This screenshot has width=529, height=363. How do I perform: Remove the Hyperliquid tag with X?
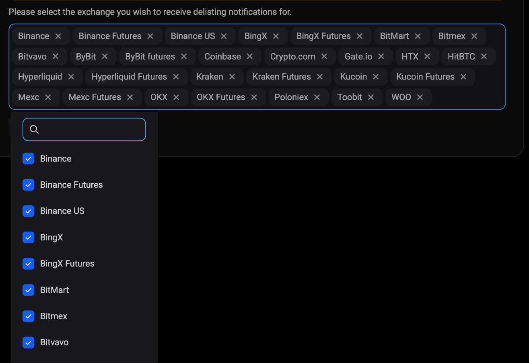pyautogui.click(x=71, y=77)
